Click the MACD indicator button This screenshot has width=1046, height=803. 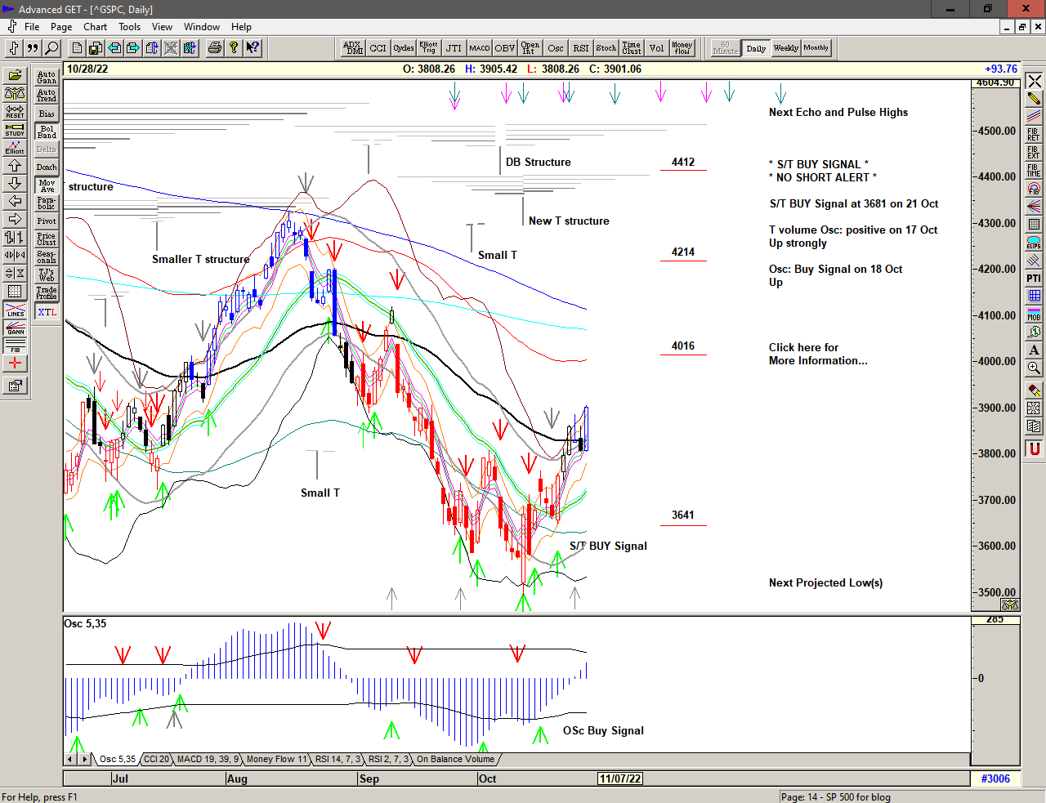480,48
